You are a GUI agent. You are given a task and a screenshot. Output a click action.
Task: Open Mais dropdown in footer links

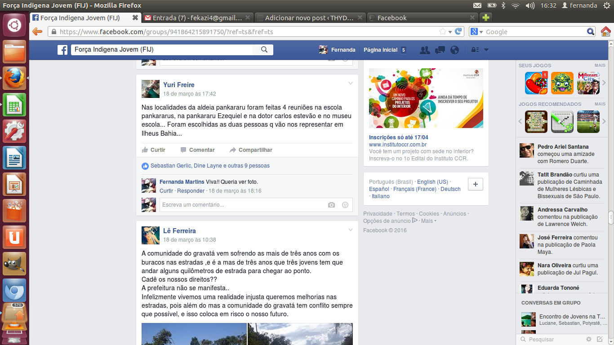(x=428, y=221)
